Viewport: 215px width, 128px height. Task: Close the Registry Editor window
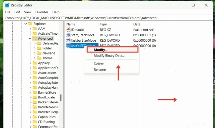pos(206,5)
